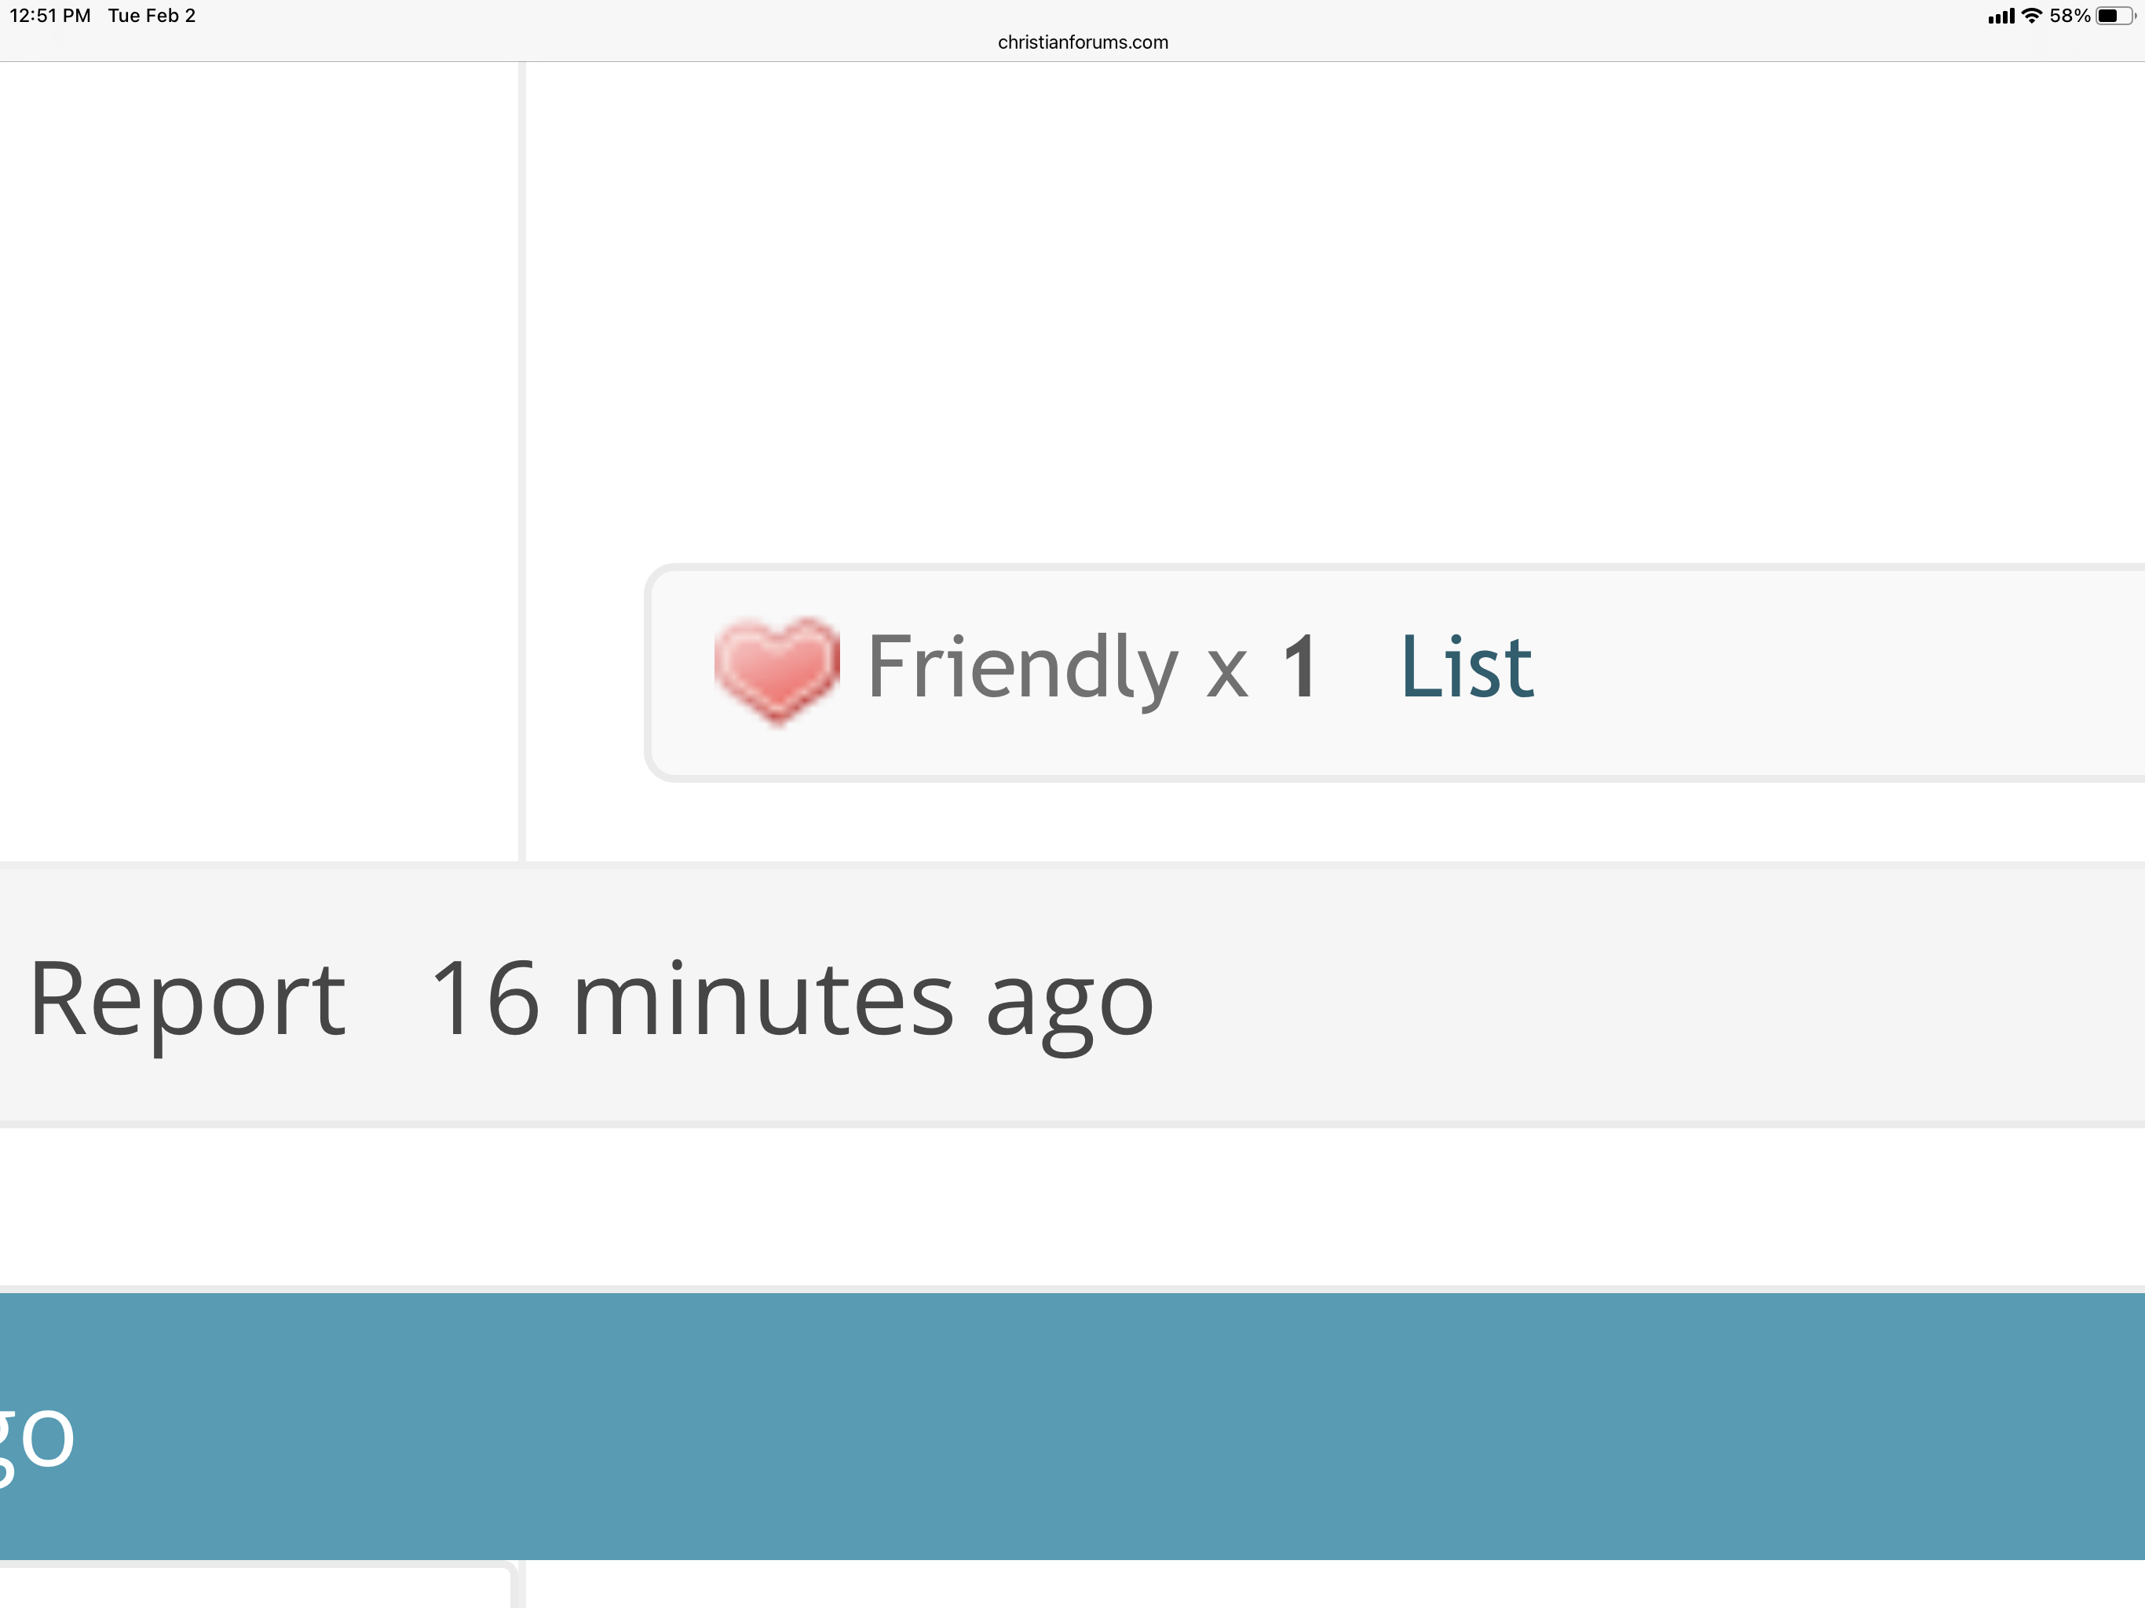Open the ratings List link
2145x1608 pixels.
point(1466,667)
